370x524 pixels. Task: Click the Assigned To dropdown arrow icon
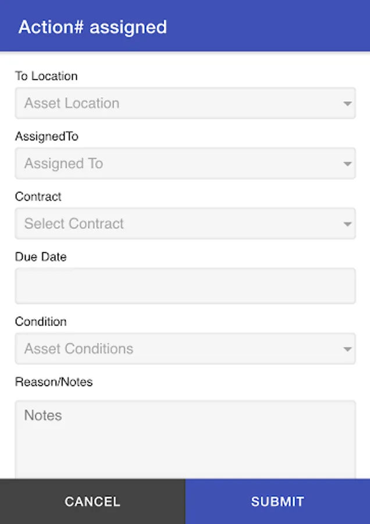point(347,165)
